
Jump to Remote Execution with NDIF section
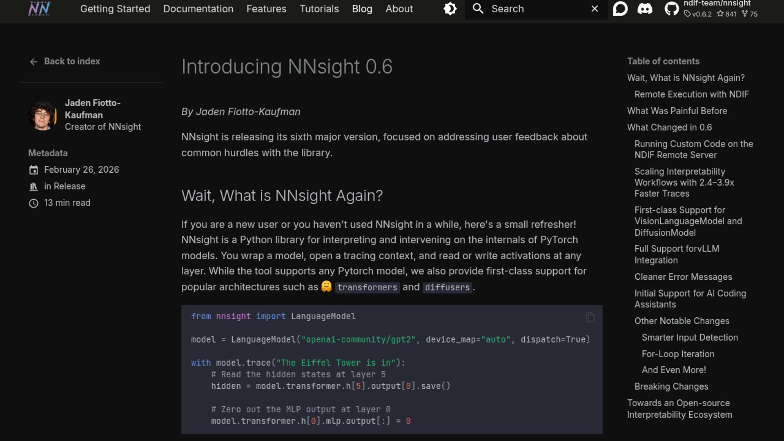click(691, 94)
